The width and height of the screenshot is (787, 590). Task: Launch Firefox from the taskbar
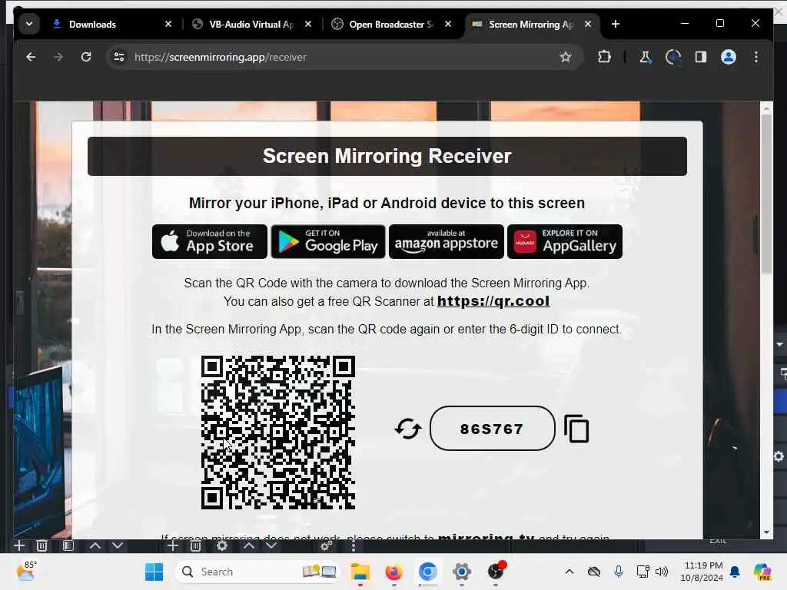pyautogui.click(x=394, y=572)
